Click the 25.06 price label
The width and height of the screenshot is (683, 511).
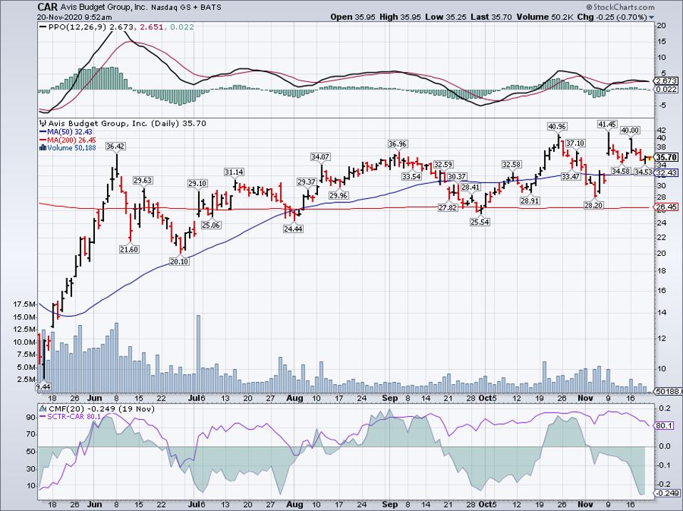pos(211,225)
